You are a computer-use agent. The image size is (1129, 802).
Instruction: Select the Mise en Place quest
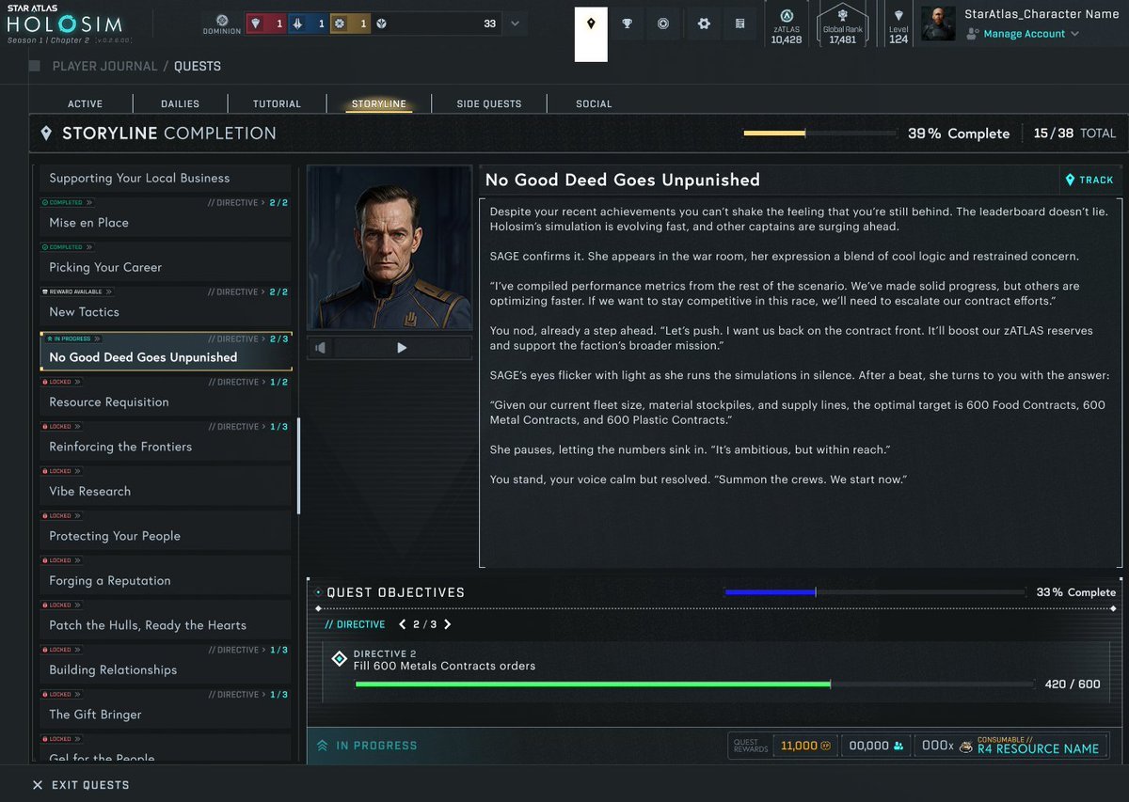pos(166,215)
